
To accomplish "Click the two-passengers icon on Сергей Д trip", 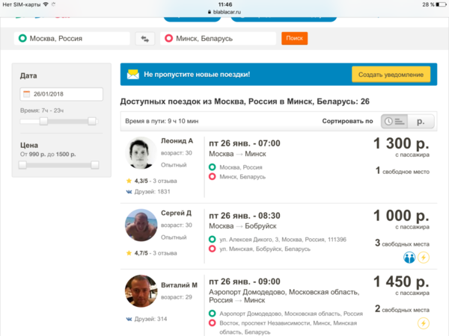I will [409, 258].
